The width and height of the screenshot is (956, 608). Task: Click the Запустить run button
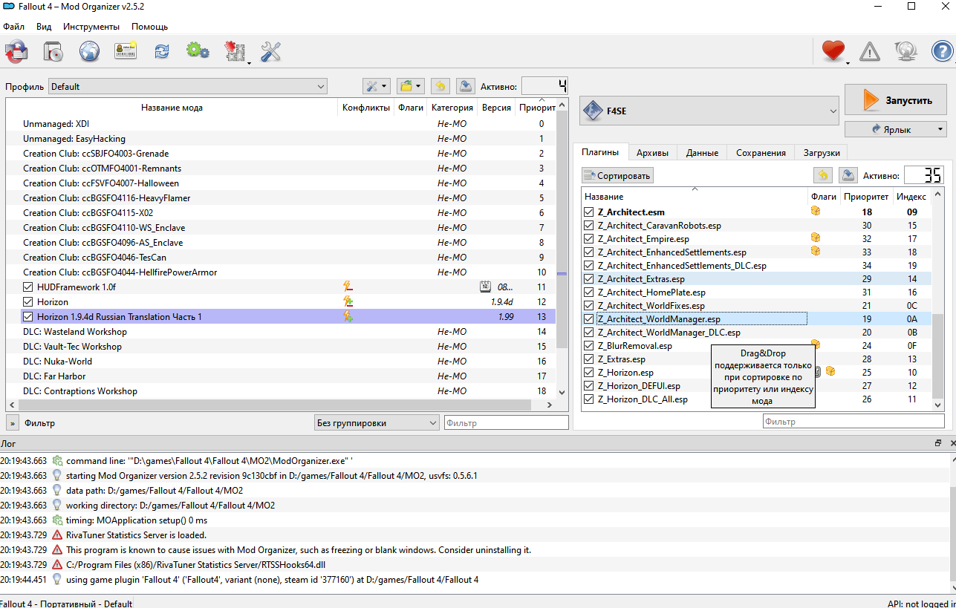pyautogui.click(x=896, y=100)
